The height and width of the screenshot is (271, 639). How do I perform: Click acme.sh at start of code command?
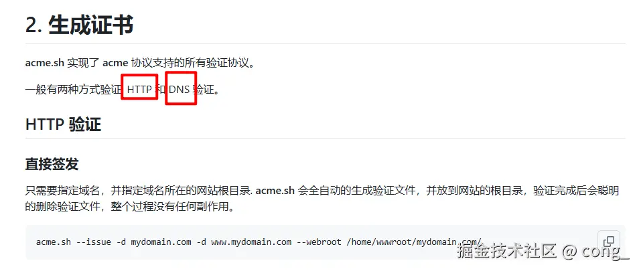coord(54,242)
